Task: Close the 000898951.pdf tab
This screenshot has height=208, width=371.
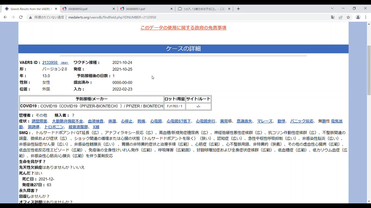Action: coord(171,9)
